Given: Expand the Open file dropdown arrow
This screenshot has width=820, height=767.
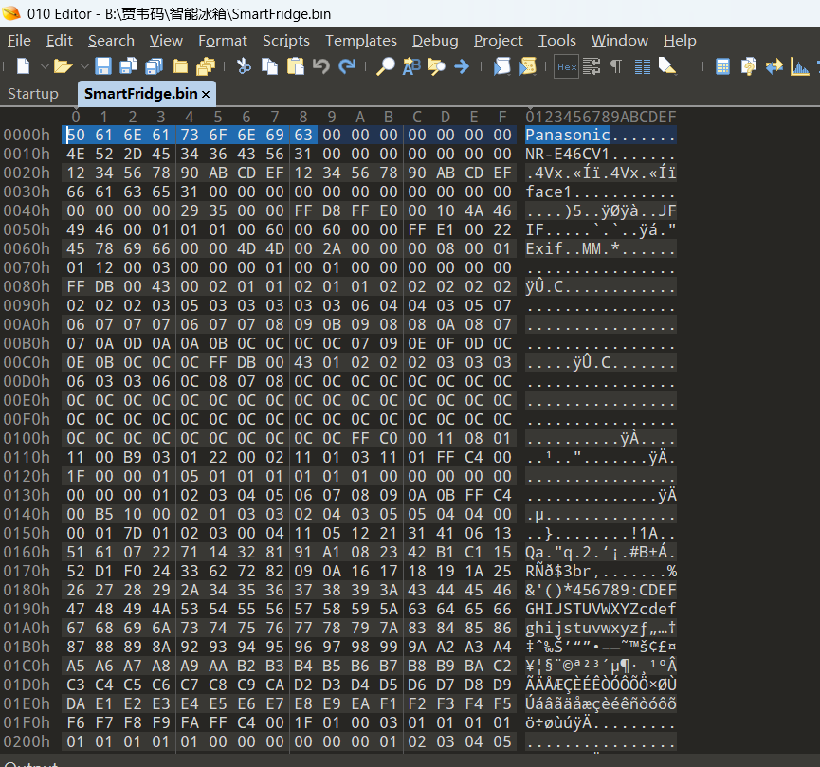Looking at the screenshot, I should [84, 66].
